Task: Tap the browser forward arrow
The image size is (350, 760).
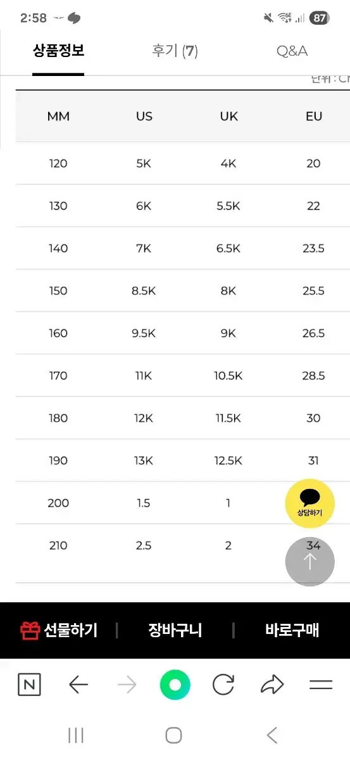Action: pyautogui.click(x=127, y=685)
